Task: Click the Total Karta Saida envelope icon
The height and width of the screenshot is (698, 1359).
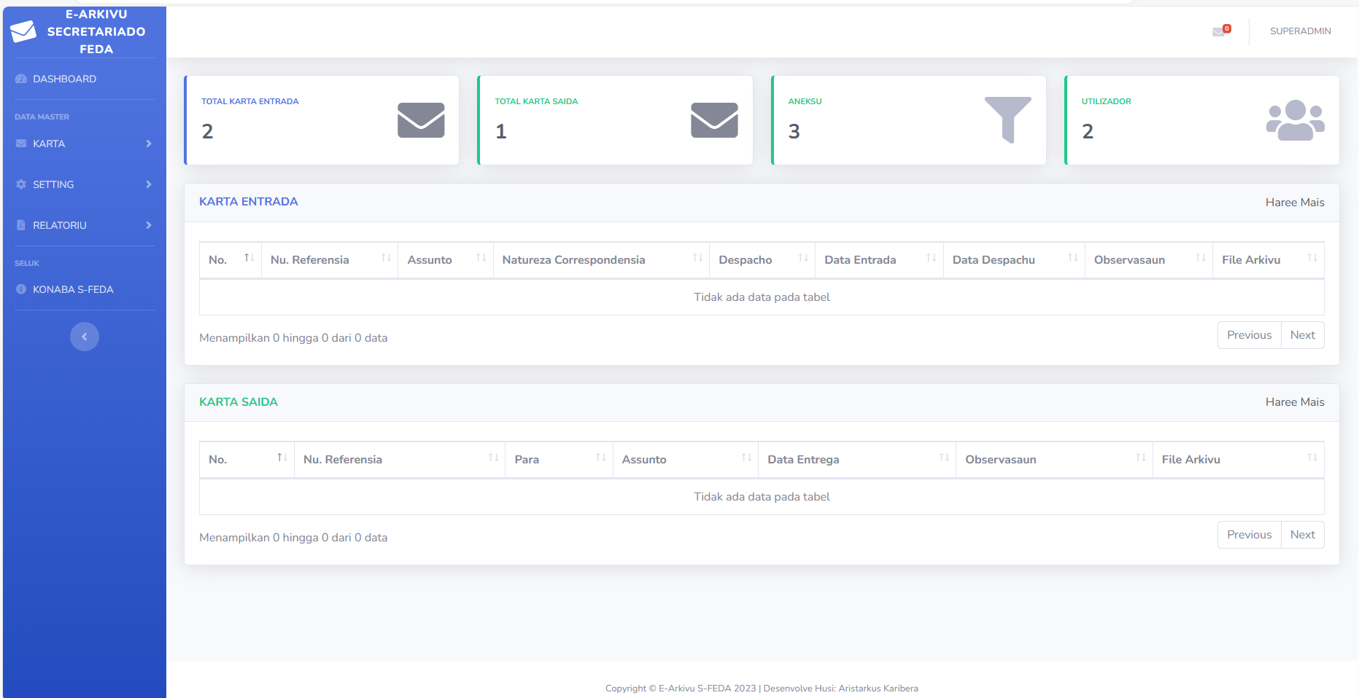Action: (x=714, y=120)
